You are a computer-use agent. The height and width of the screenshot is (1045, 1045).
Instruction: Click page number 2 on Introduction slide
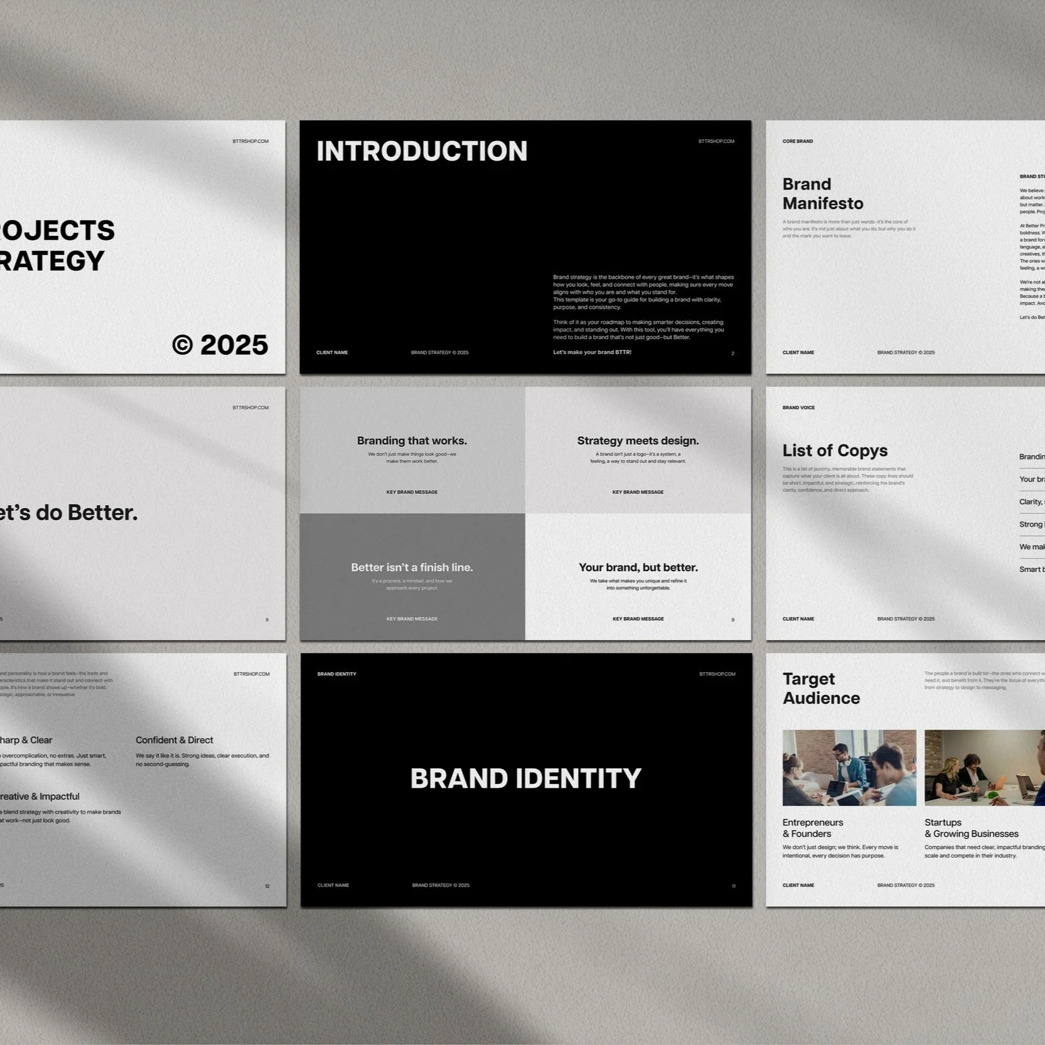[732, 353]
